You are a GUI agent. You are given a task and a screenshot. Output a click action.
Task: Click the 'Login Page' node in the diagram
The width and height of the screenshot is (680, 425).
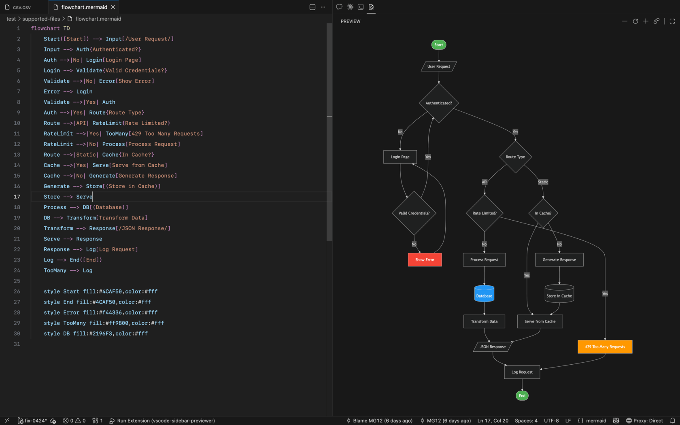tap(400, 157)
